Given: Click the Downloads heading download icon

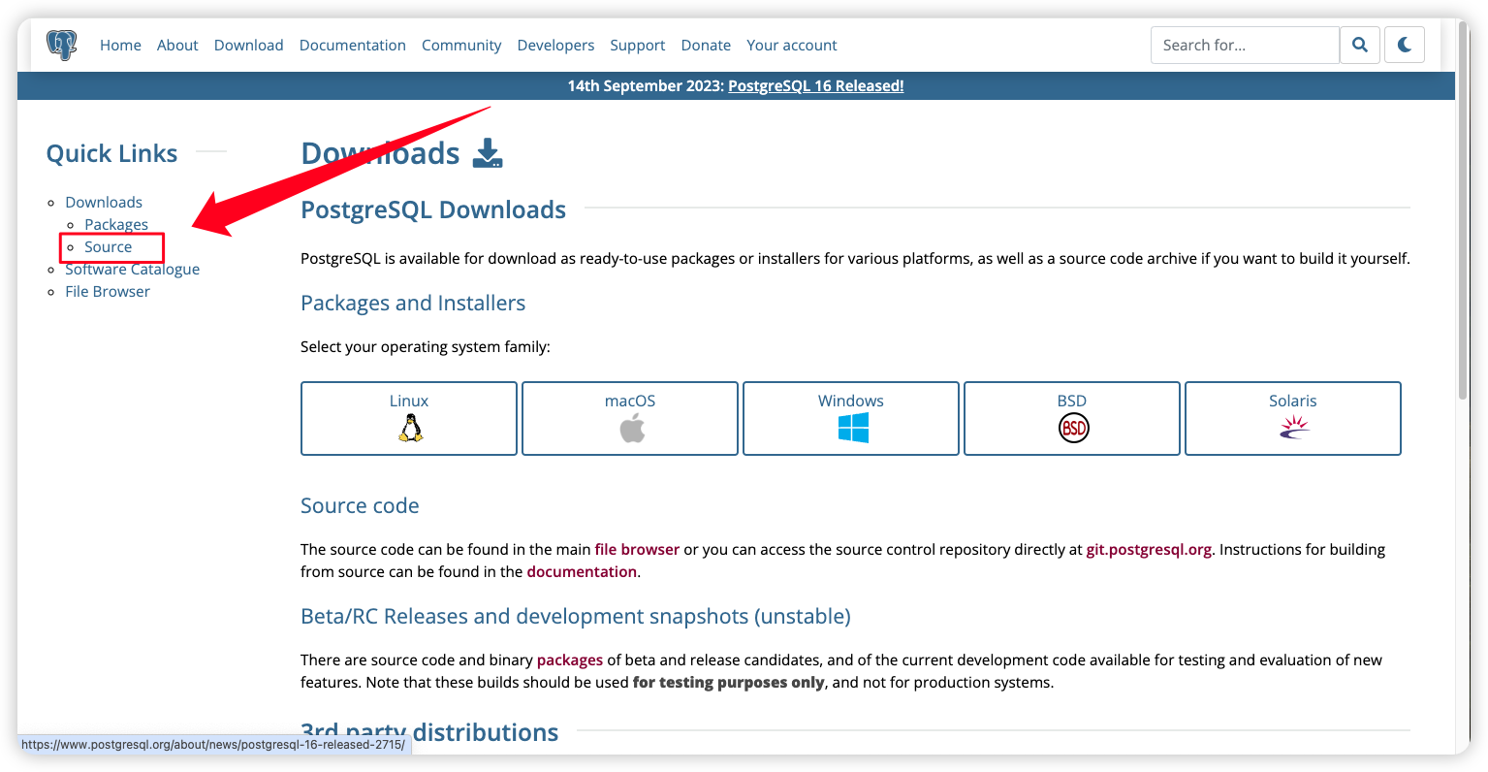Looking at the screenshot, I should (488, 153).
